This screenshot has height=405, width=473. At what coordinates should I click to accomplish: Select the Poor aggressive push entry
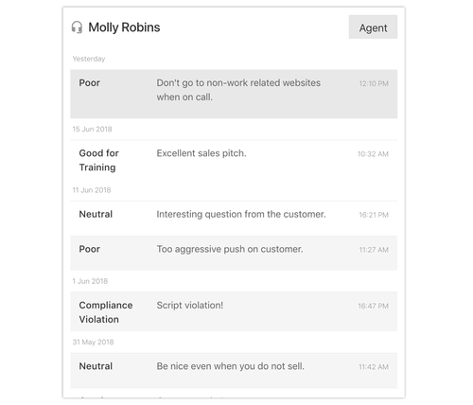point(234,253)
